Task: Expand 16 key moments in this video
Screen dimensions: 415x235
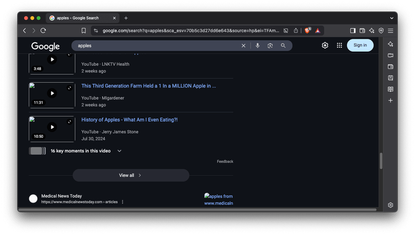Action: pyautogui.click(x=120, y=151)
